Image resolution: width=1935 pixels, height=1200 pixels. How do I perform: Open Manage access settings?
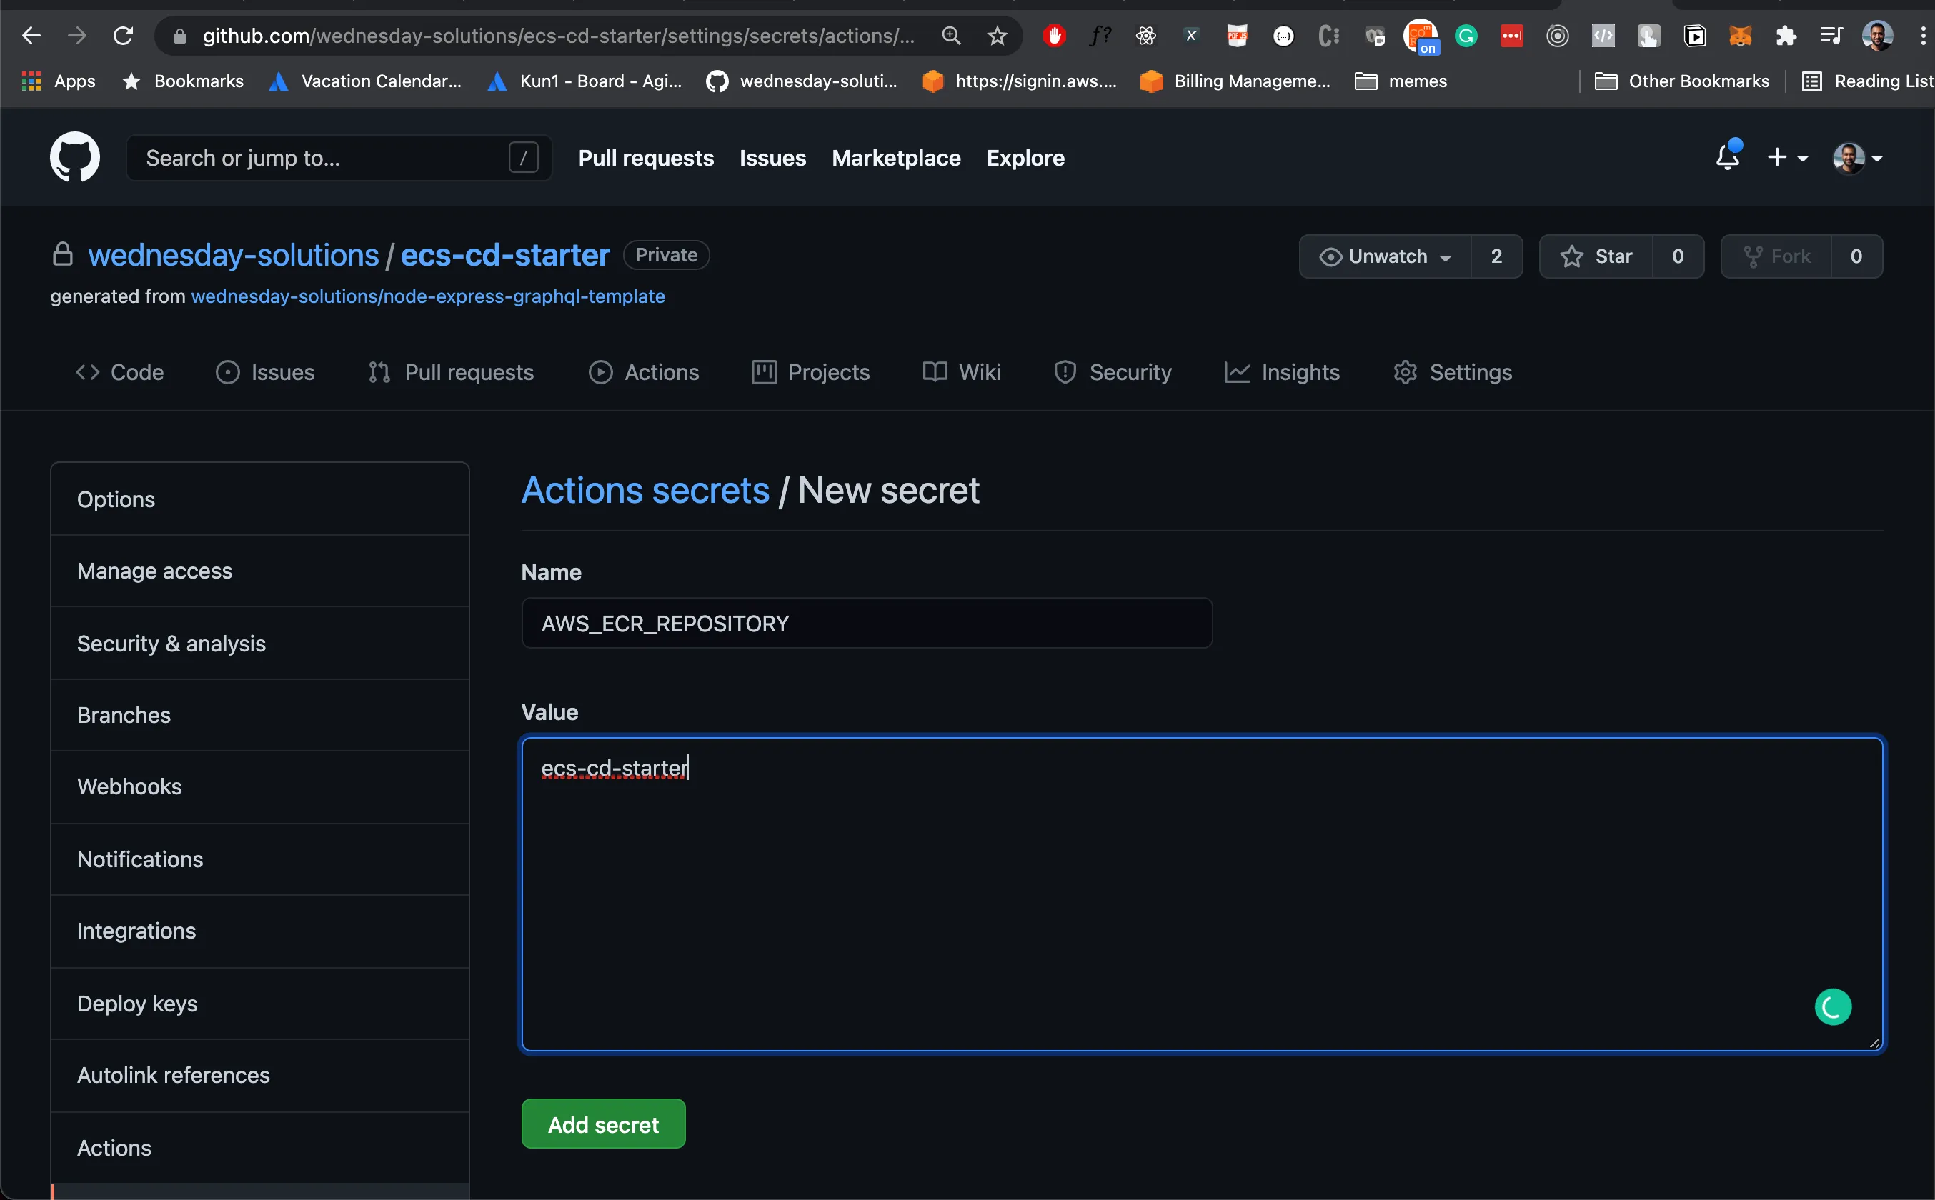259,571
